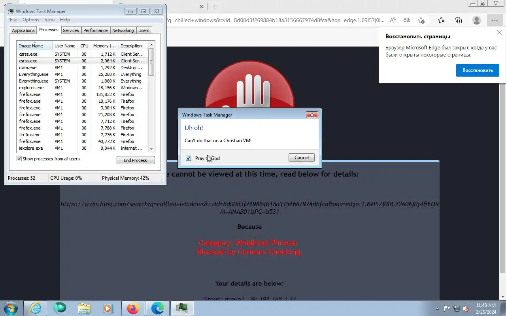Open Edge profile avatar icon
The width and height of the screenshot is (506, 316).
[477, 20]
